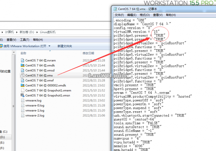Viewport: 216px width, 151px height.
Task: Click the line virtualHW.version = "15"
Action: coord(136,32)
